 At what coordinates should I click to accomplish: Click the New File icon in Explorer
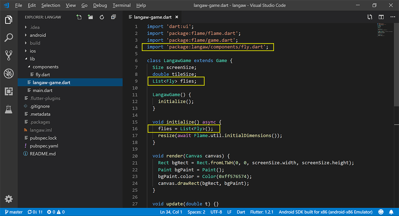click(79, 17)
